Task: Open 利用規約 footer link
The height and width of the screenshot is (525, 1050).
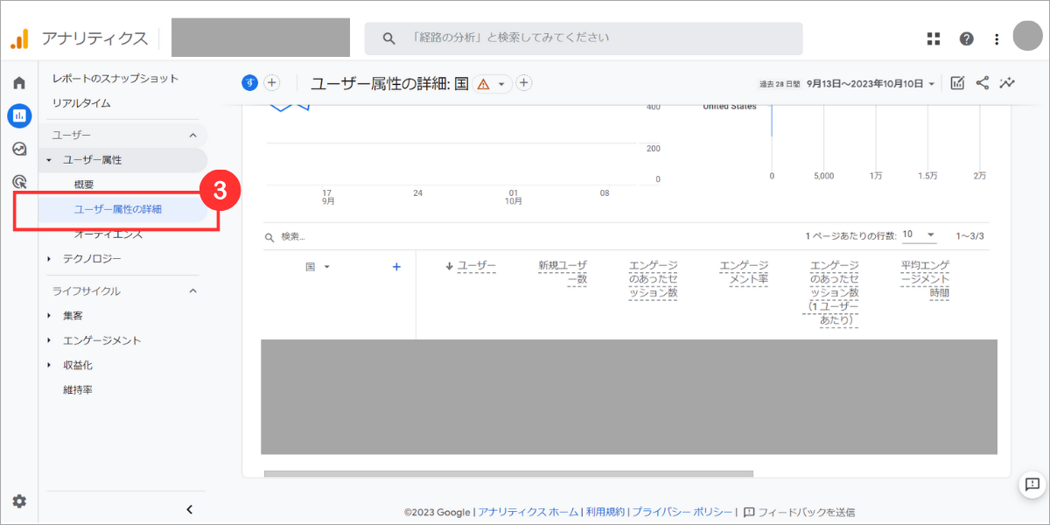Action: point(605,512)
